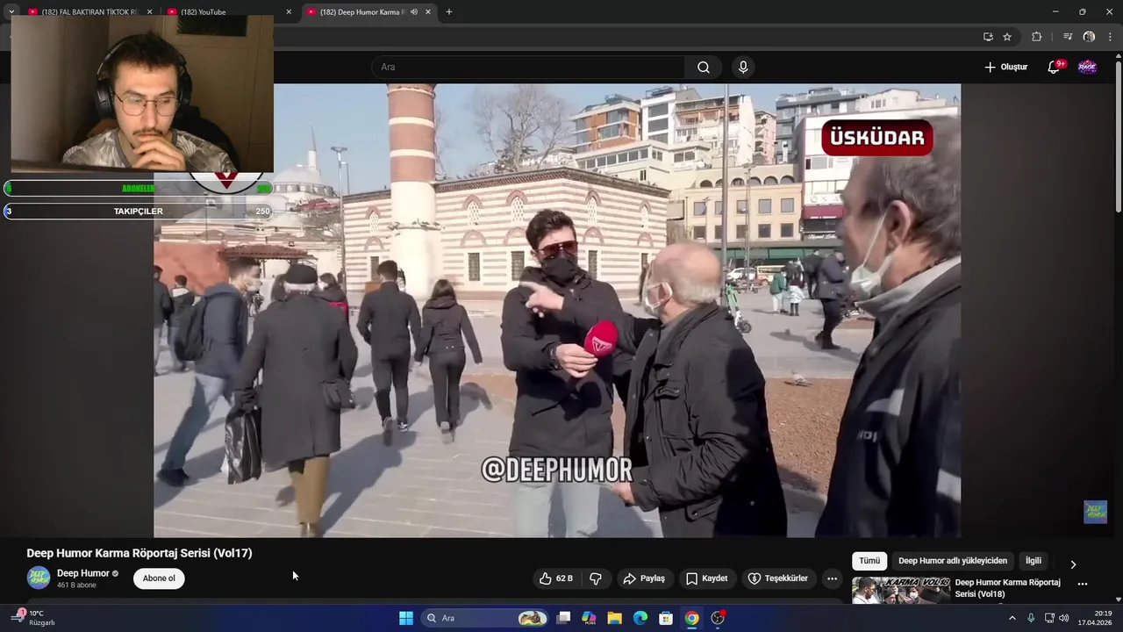Image resolution: width=1123 pixels, height=632 pixels.
Task: Click the Oluştur create button
Action: (1005, 68)
